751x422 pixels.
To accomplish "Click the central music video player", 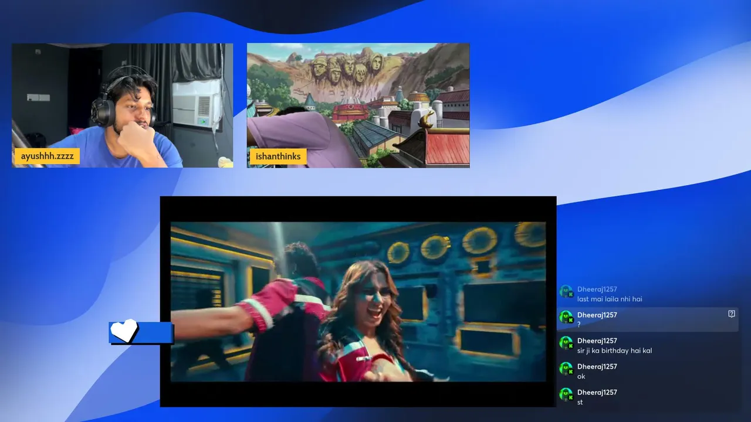I will click(358, 301).
